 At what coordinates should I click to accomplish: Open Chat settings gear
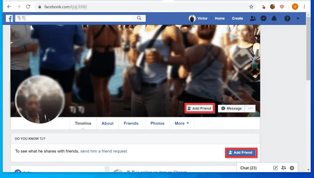[x=292, y=168]
